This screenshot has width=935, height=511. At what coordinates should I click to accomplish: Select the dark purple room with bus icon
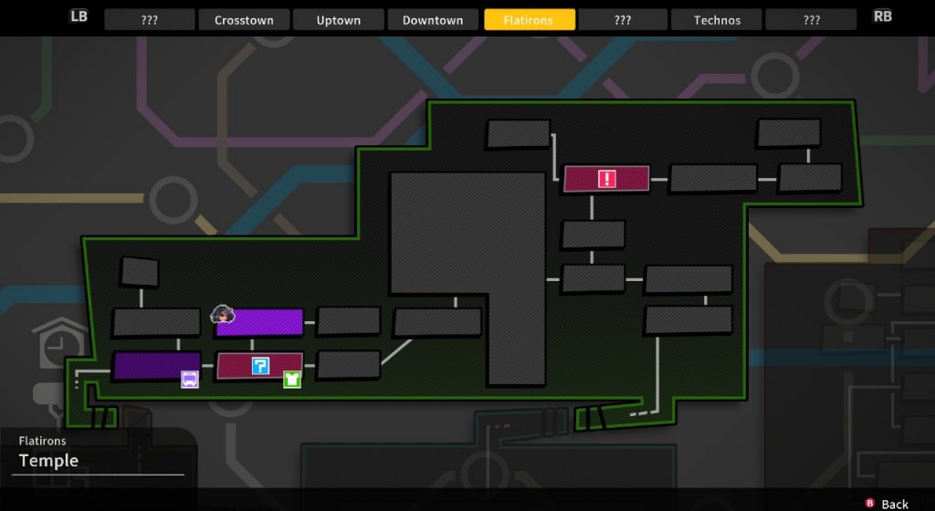coord(157,366)
